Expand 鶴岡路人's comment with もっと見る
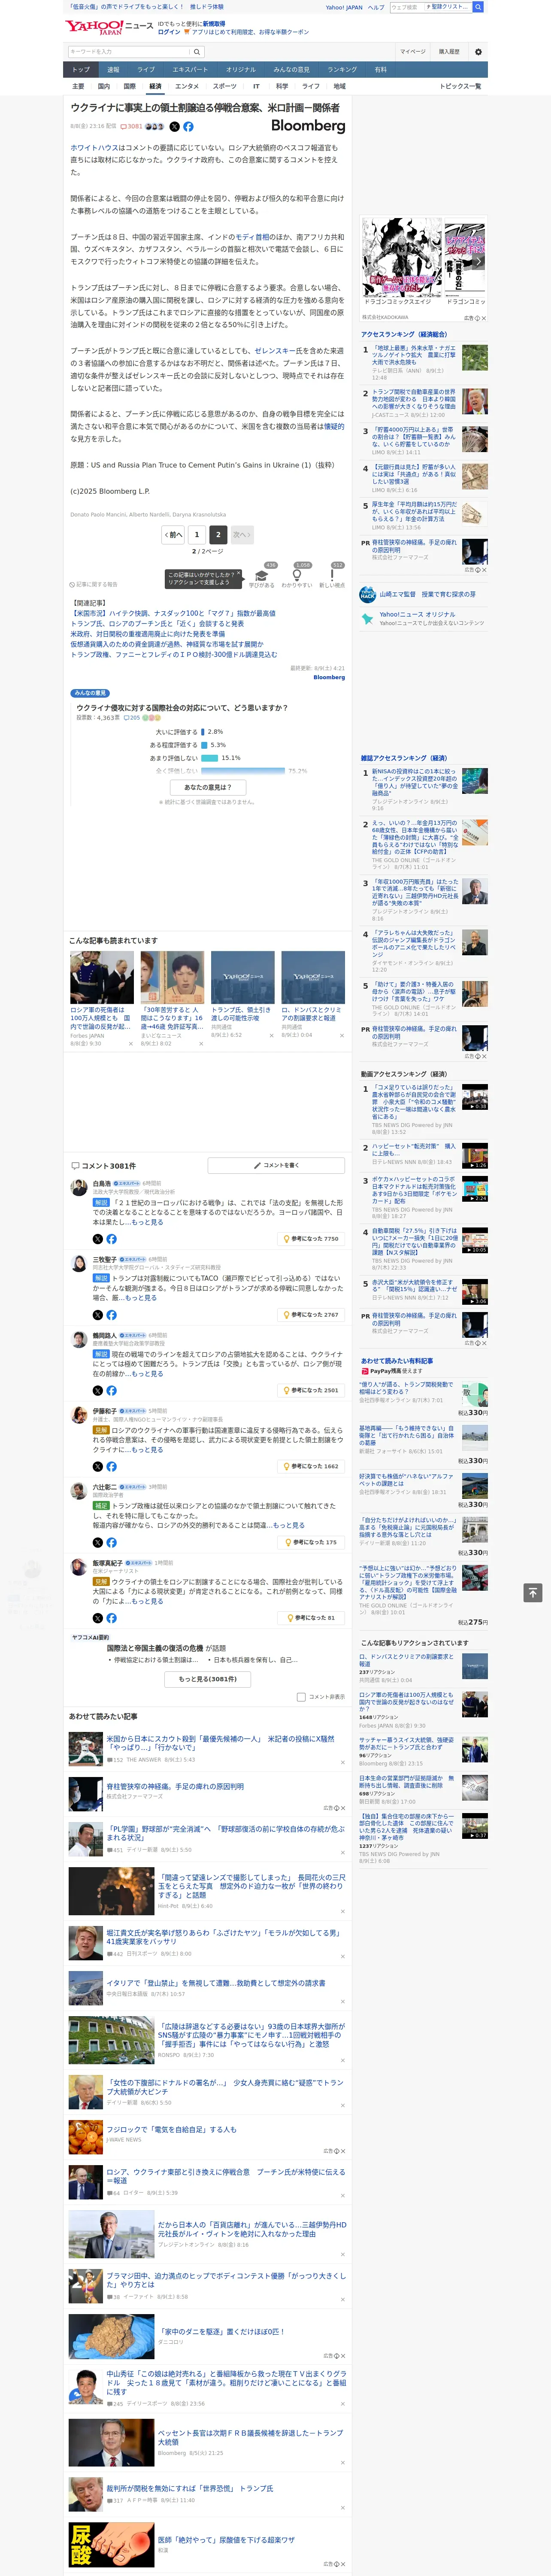This screenshot has width=551, height=2576. click(x=147, y=1374)
